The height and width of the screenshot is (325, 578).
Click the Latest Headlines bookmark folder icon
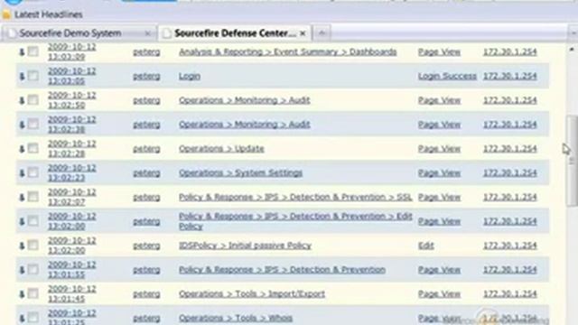pos(6,14)
